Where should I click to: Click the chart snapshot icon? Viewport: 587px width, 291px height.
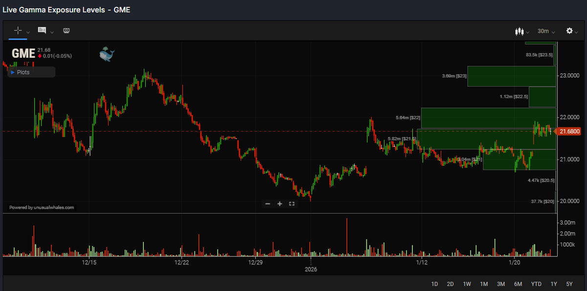[67, 30]
